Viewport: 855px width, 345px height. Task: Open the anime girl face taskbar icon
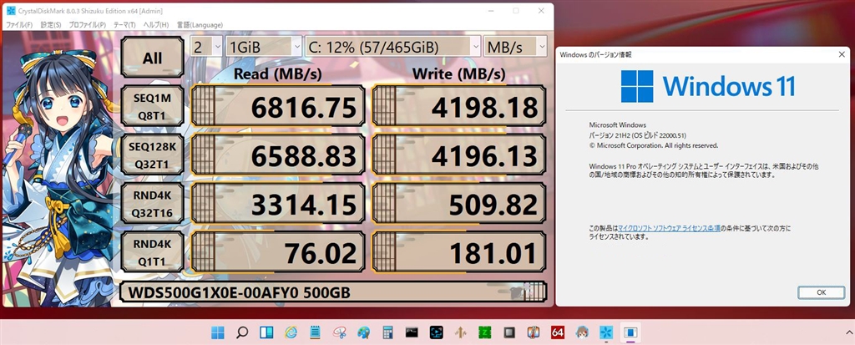coord(582,332)
